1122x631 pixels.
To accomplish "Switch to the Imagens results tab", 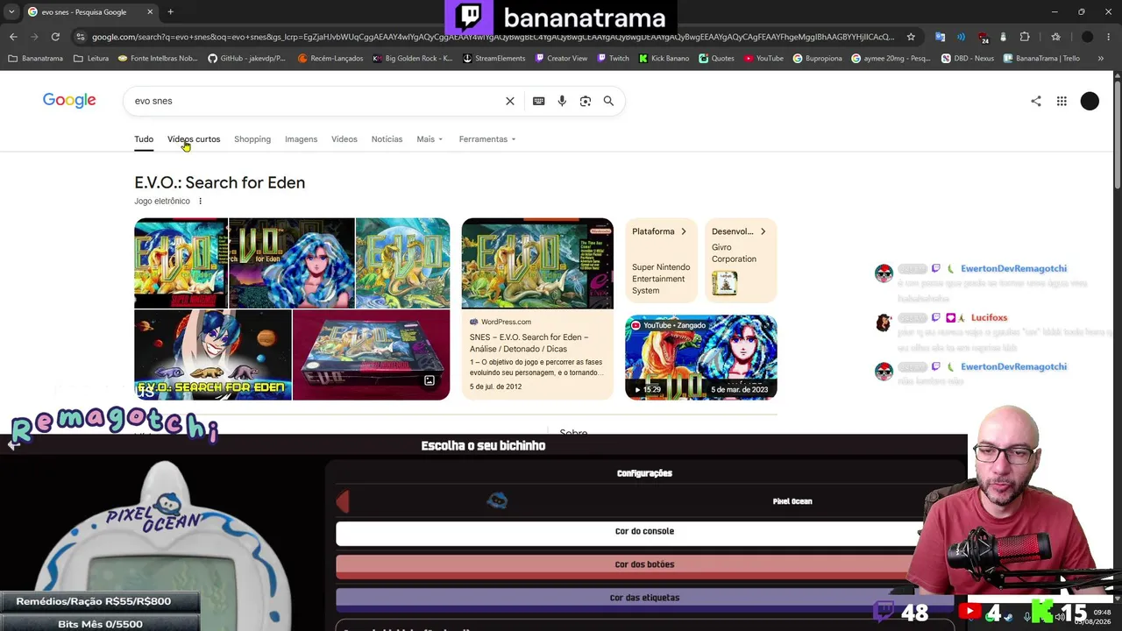I will pos(301,139).
